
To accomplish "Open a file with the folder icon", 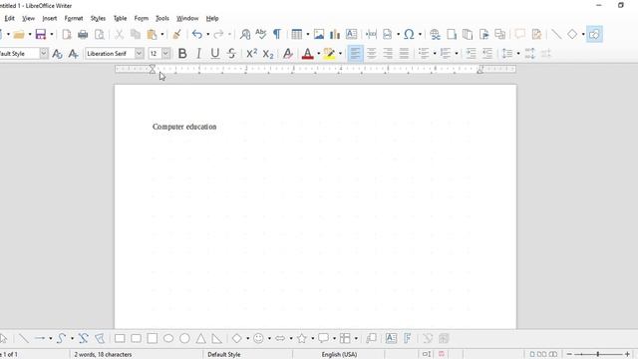I will pyautogui.click(x=19, y=34).
